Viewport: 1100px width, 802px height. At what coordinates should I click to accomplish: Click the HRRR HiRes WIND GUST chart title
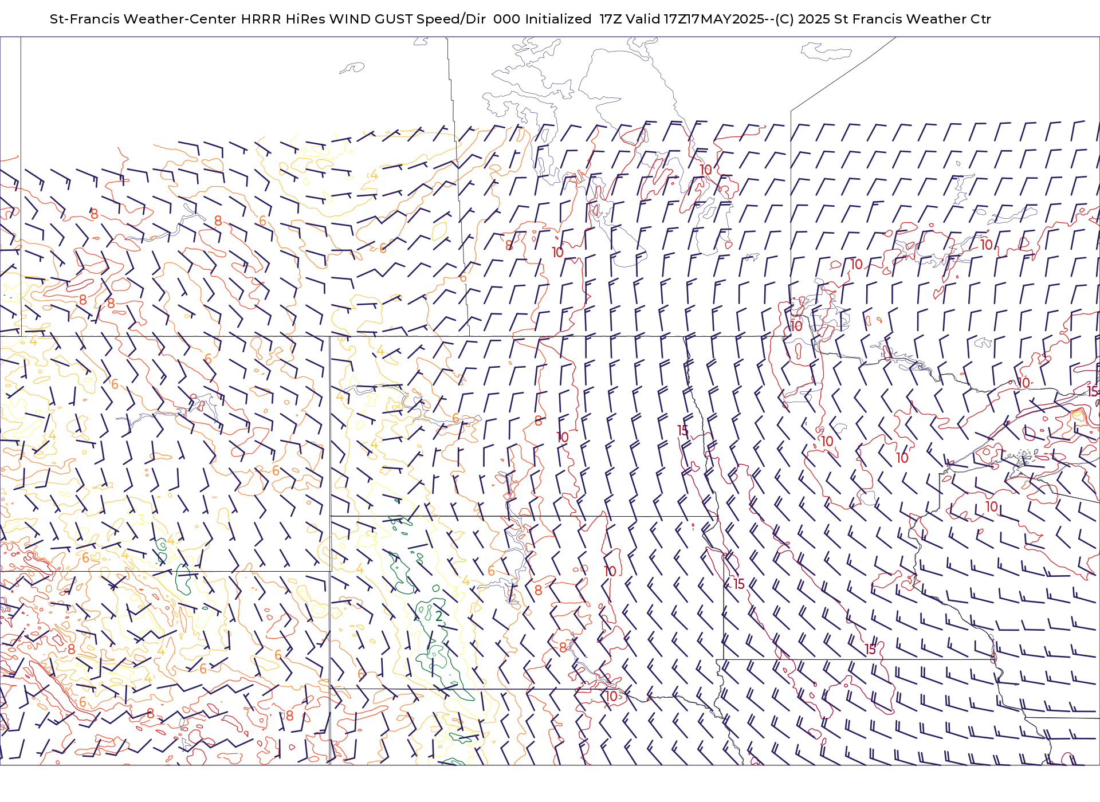click(x=520, y=19)
